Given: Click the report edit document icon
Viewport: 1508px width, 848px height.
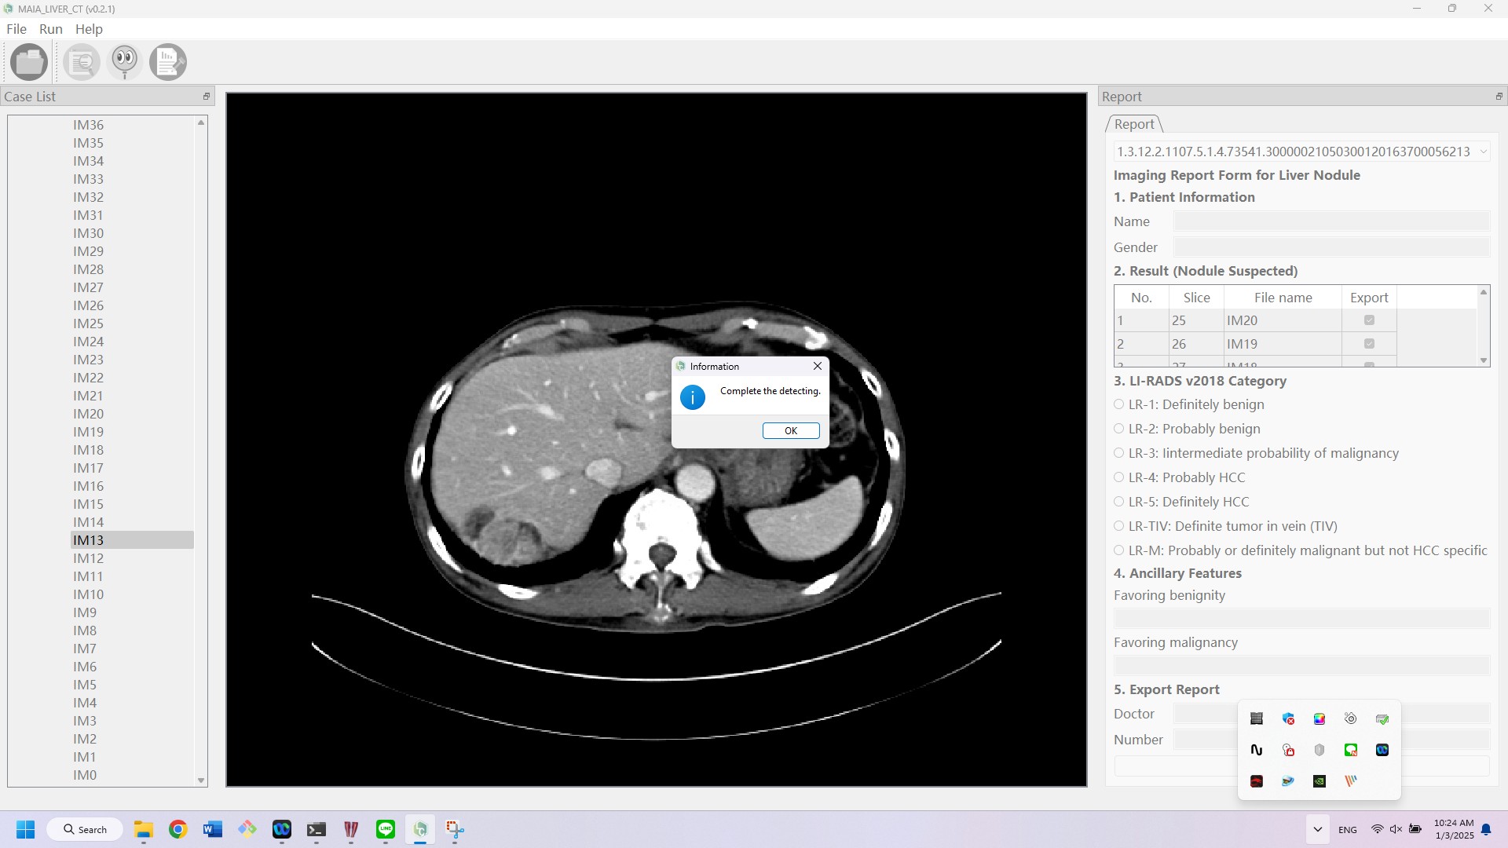Looking at the screenshot, I should [168, 62].
